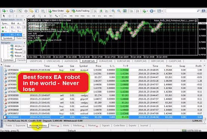The height and width of the screenshot is (139, 207).
Task: Open the MetaEditor yellow book icon
Action: tap(68, 11)
